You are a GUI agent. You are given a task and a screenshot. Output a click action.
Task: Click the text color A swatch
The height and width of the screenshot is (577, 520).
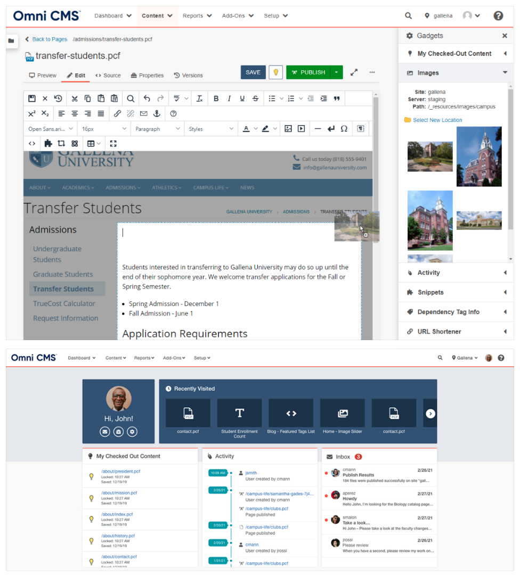246,129
